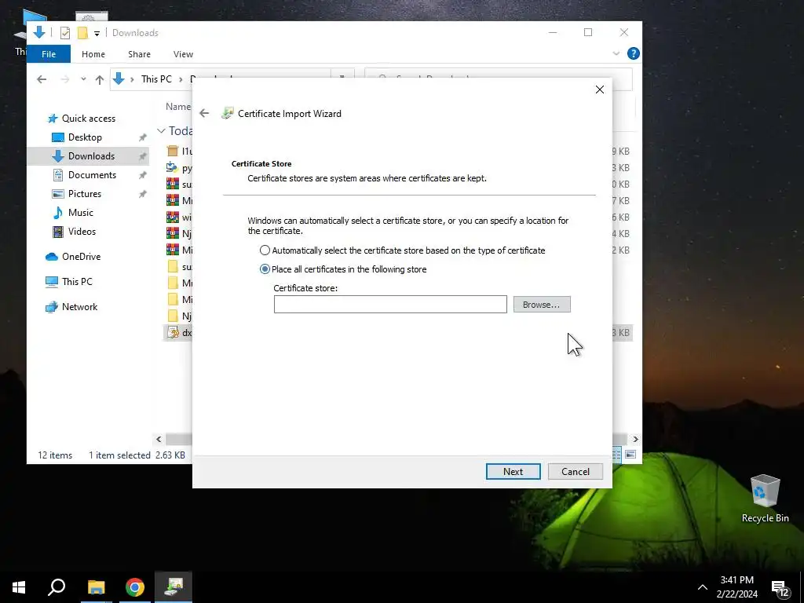This screenshot has width=804, height=603.
Task: Open the notification center icon
Action: click(780, 588)
